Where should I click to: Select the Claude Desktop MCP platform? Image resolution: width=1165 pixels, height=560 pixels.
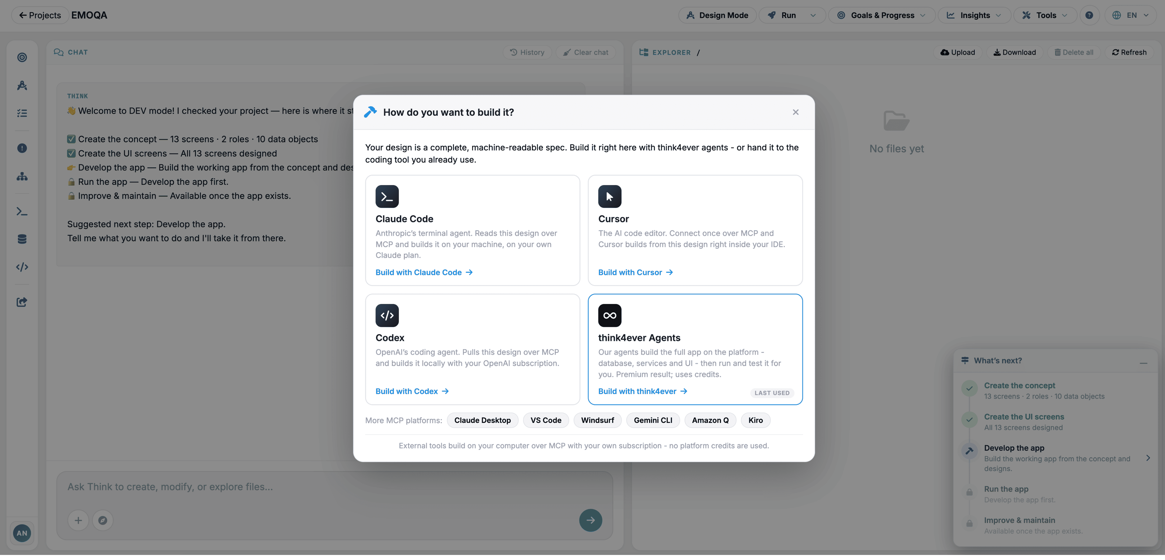pos(482,420)
